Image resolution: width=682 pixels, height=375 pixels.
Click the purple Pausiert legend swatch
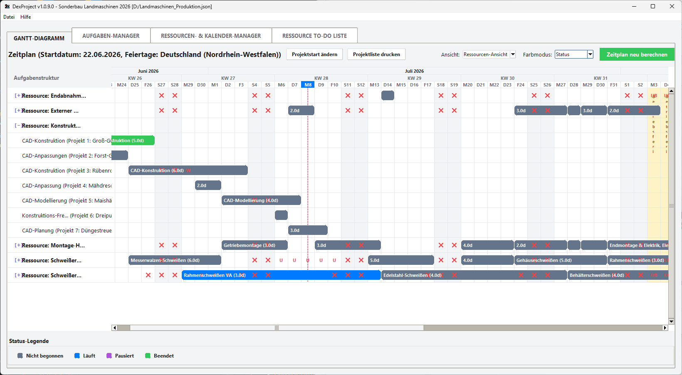[x=109, y=356]
